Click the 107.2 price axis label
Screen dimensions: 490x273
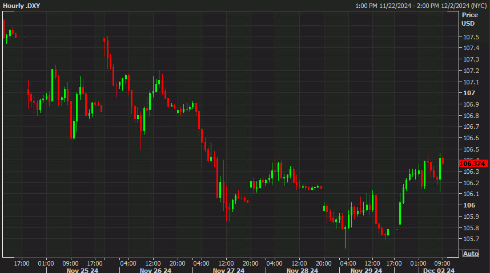[471, 71]
